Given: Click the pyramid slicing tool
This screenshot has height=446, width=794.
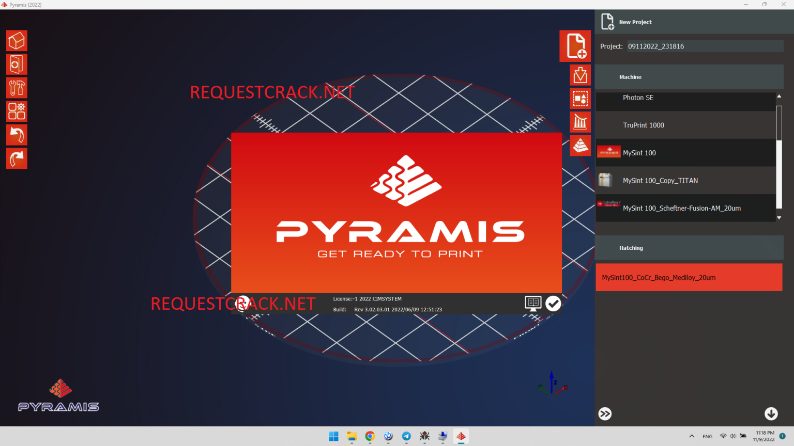Looking at the screenshot, I should [x=580, y=145].
